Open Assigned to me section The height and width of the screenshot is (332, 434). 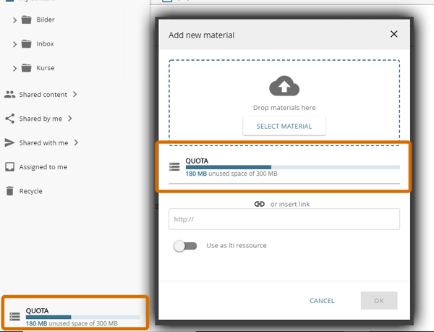[43, 167]
